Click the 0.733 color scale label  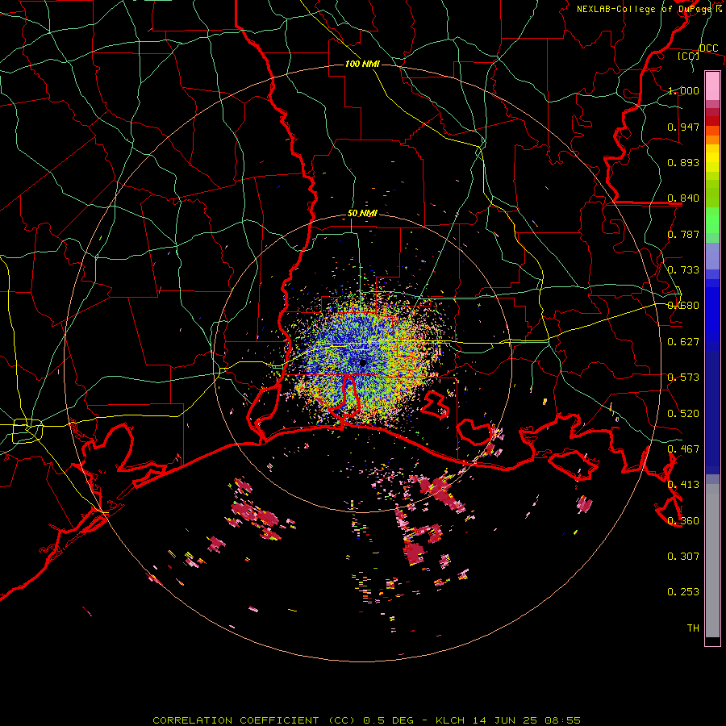tap(683, 270)
